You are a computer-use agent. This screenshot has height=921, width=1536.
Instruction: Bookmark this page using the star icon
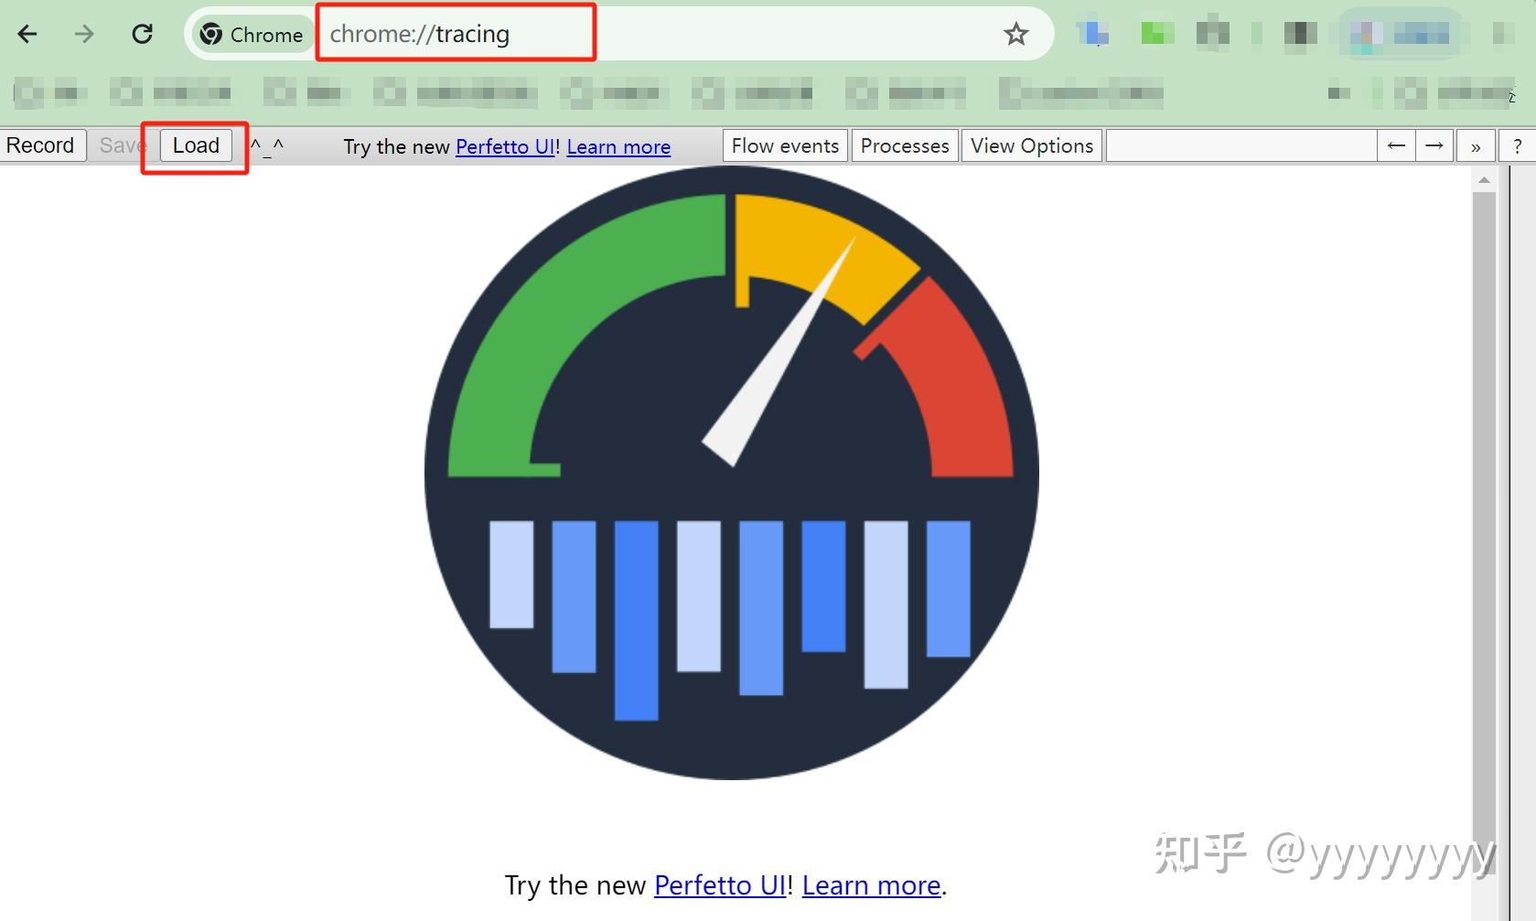click(x=1015, y=34)
